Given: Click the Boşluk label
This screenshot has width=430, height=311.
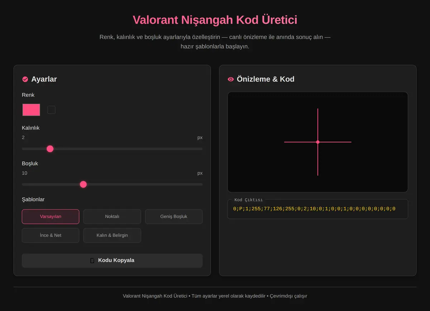Looking at the screenshot, I should [x=30, y=163].
